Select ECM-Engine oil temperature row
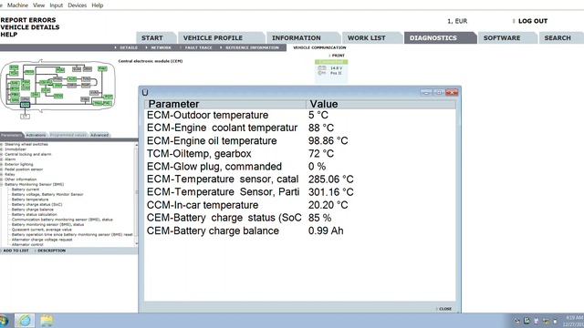Image resolution: width=584 pixels, height=328 pixels. [x=300, y=141]
